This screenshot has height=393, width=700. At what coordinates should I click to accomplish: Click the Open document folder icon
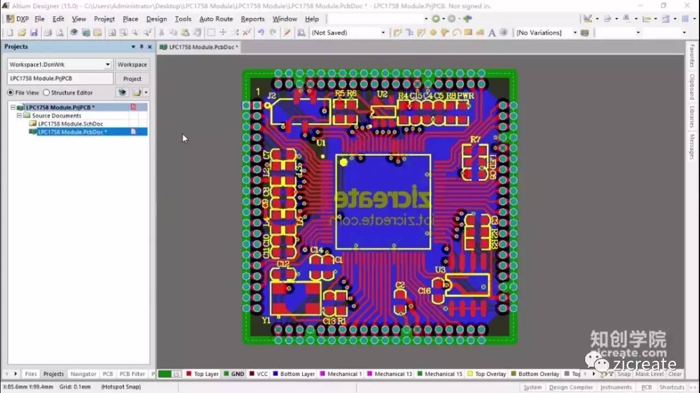tap(22, 33)
